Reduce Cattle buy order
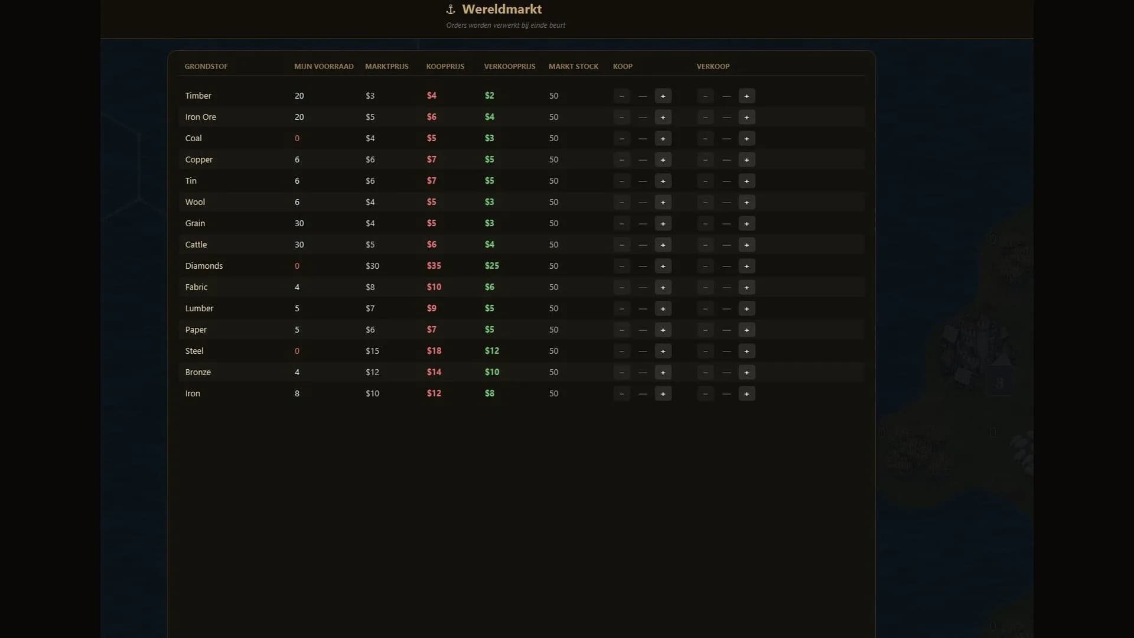 point(621,245)
